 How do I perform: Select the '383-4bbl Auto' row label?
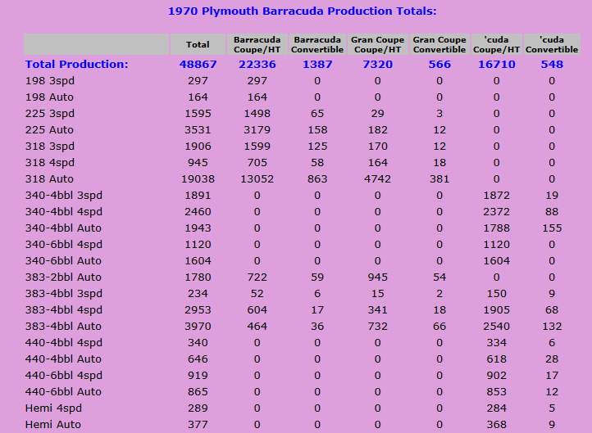click(63, 327)
